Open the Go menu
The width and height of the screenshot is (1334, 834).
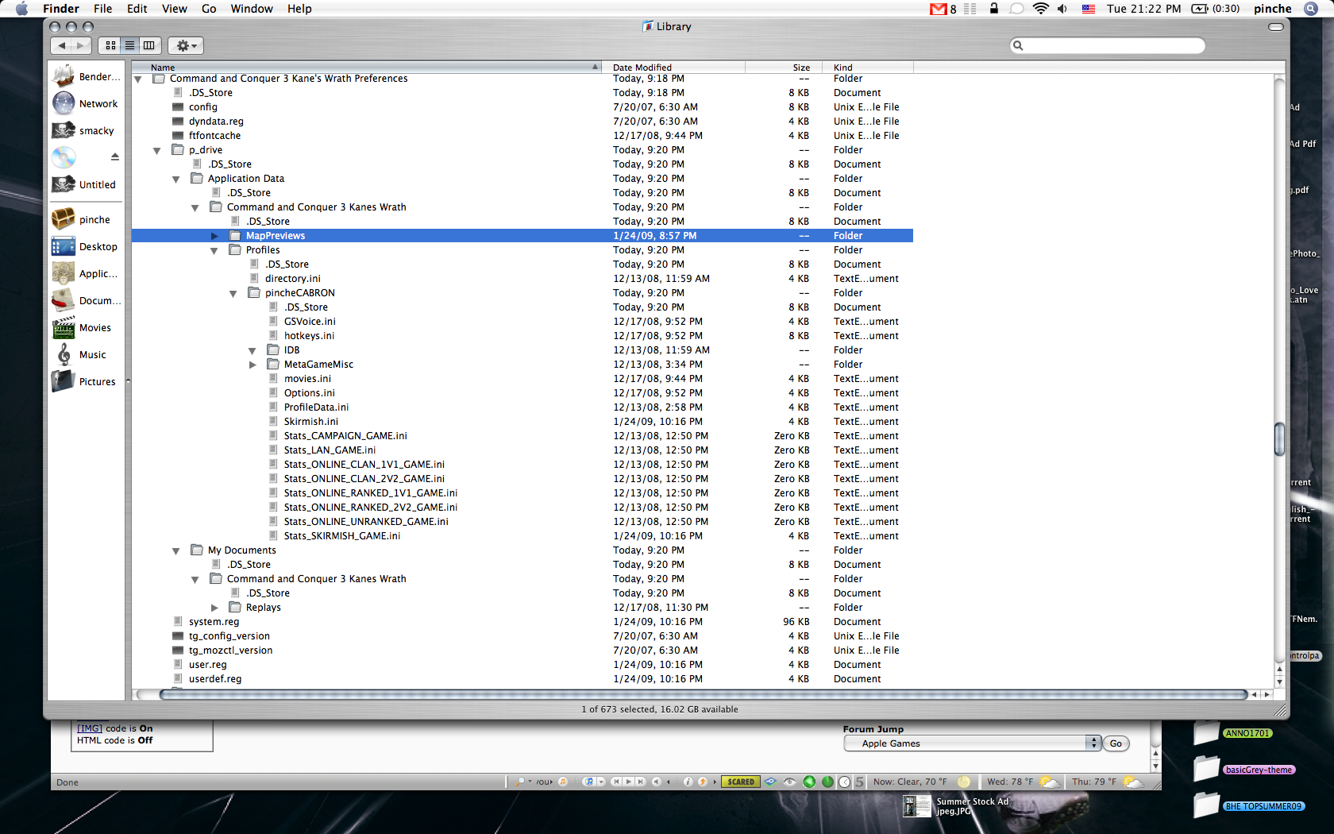209,9
